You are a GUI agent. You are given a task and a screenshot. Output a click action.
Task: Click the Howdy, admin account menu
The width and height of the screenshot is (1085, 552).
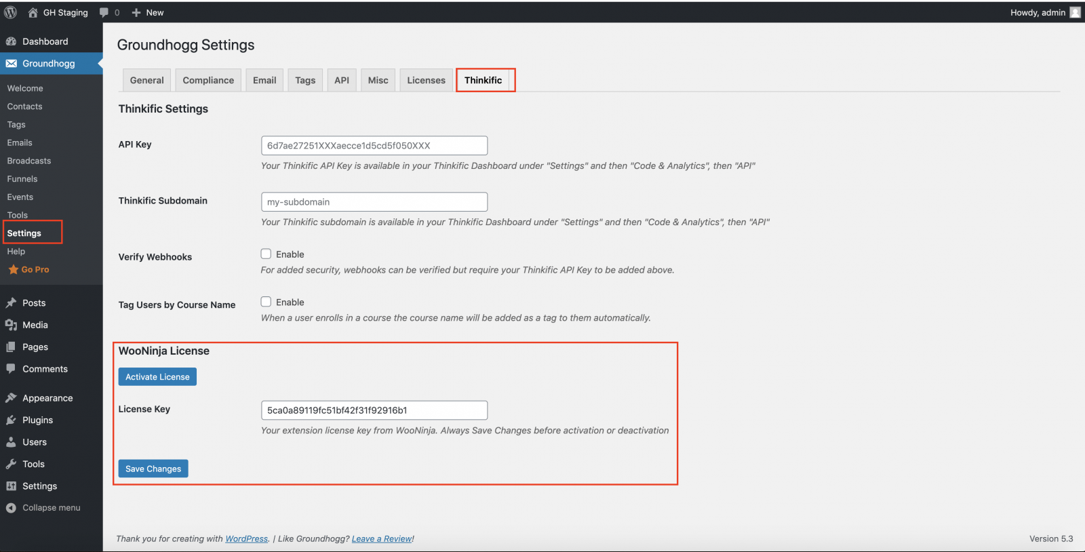tap(1045, 12)
